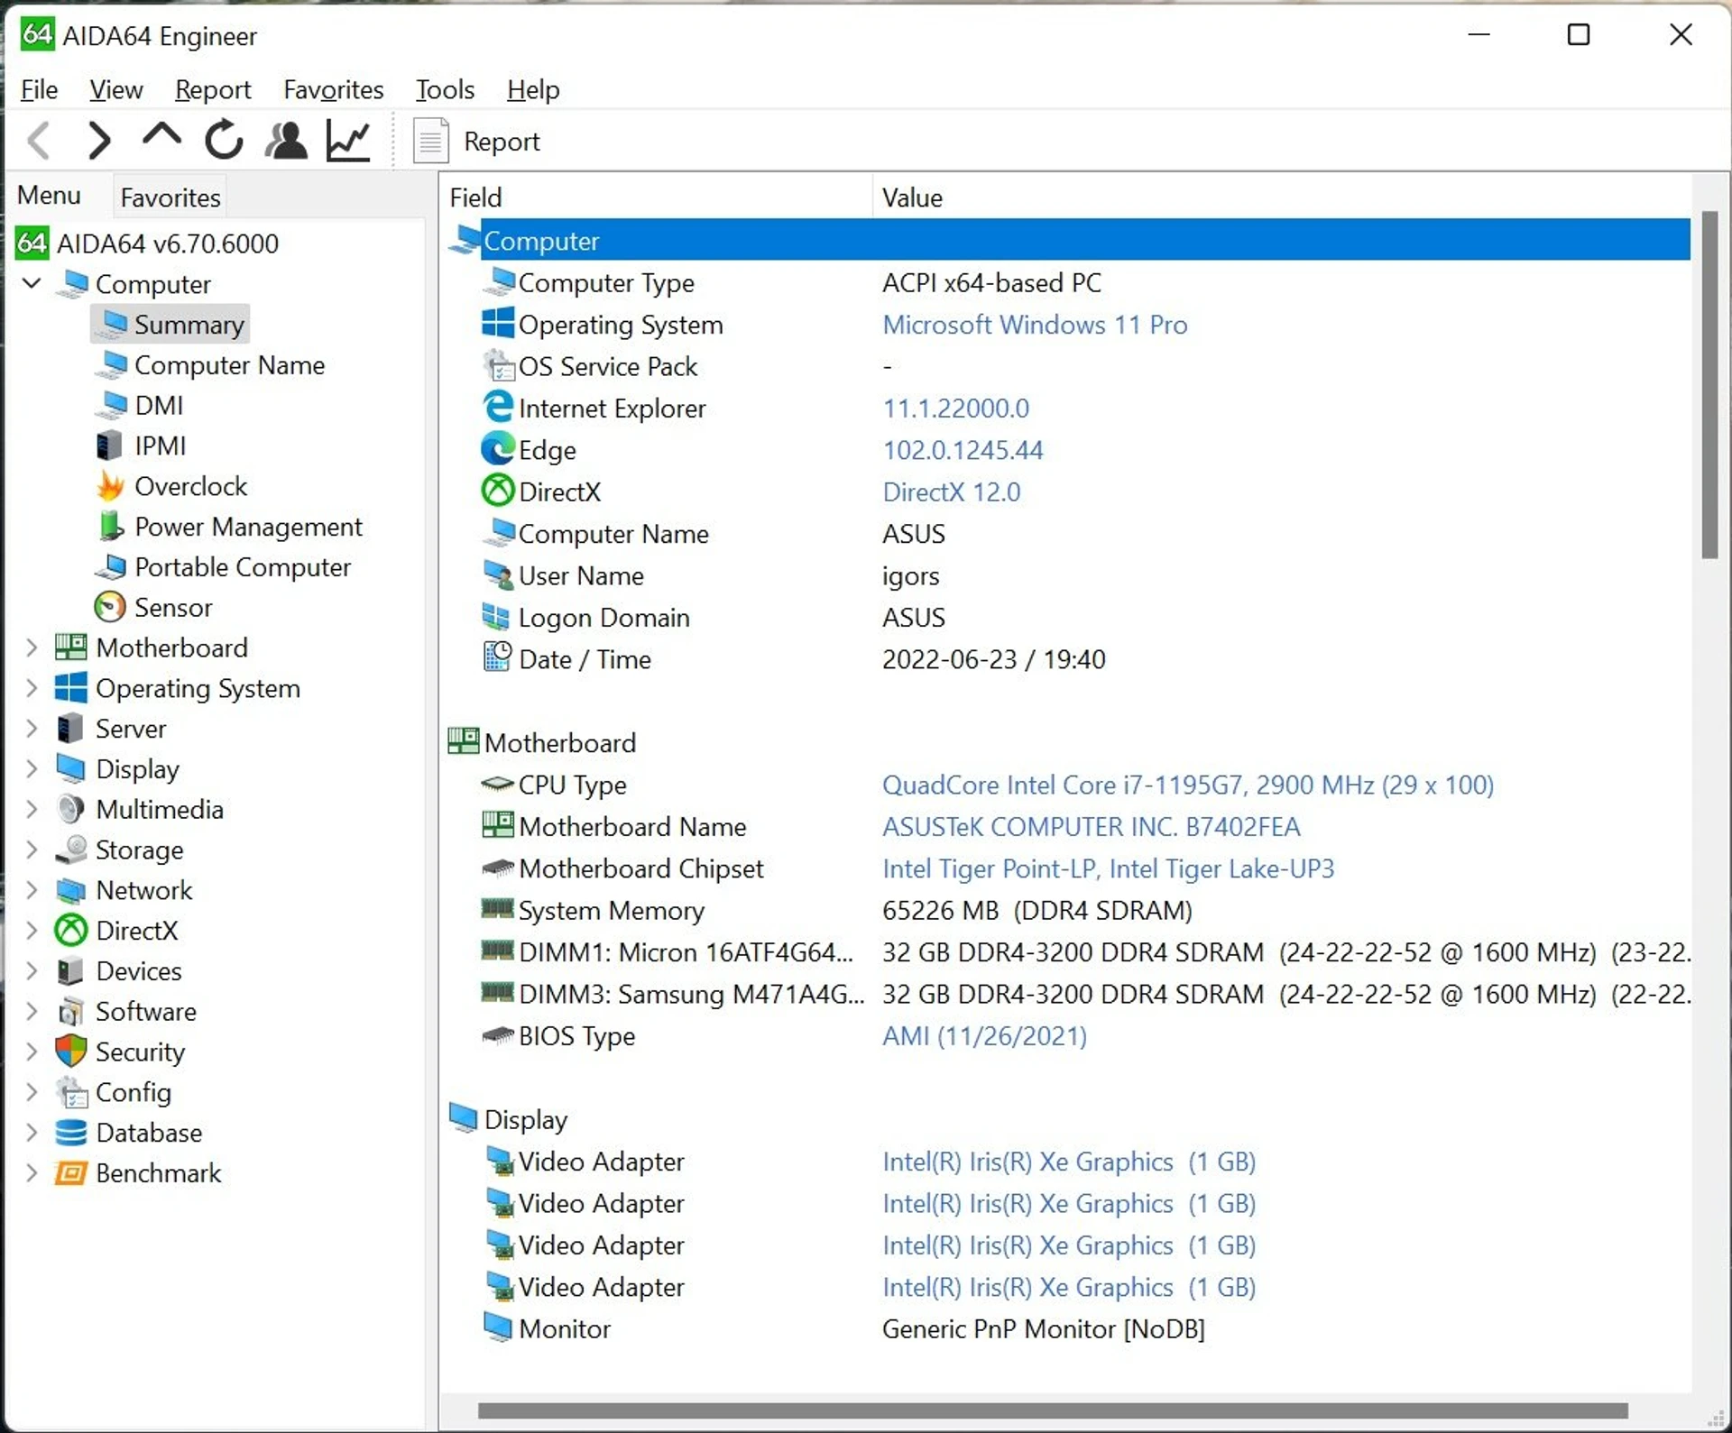The height and width of the screenshot is (1433, 1732).
Task: Open the File menu
Action: pyautogui.click(x=39, y=89)
